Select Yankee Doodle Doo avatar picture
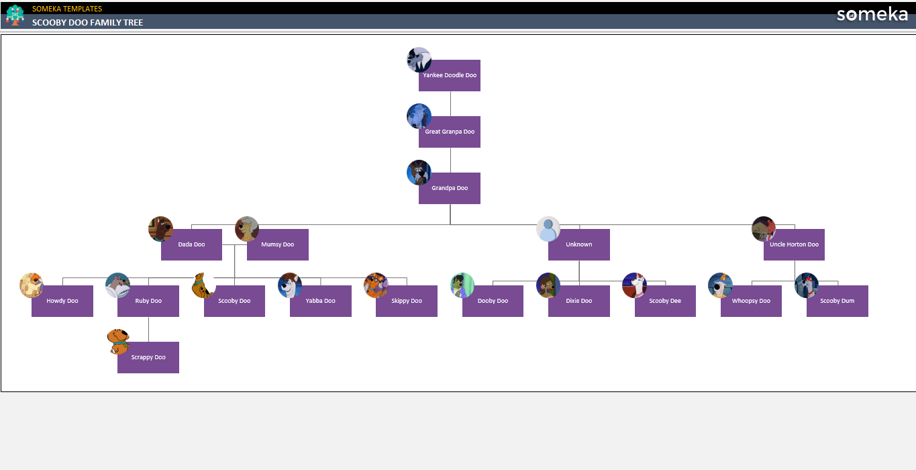The image size is (916, 470). pyautogui.click(x=419, y=60)
